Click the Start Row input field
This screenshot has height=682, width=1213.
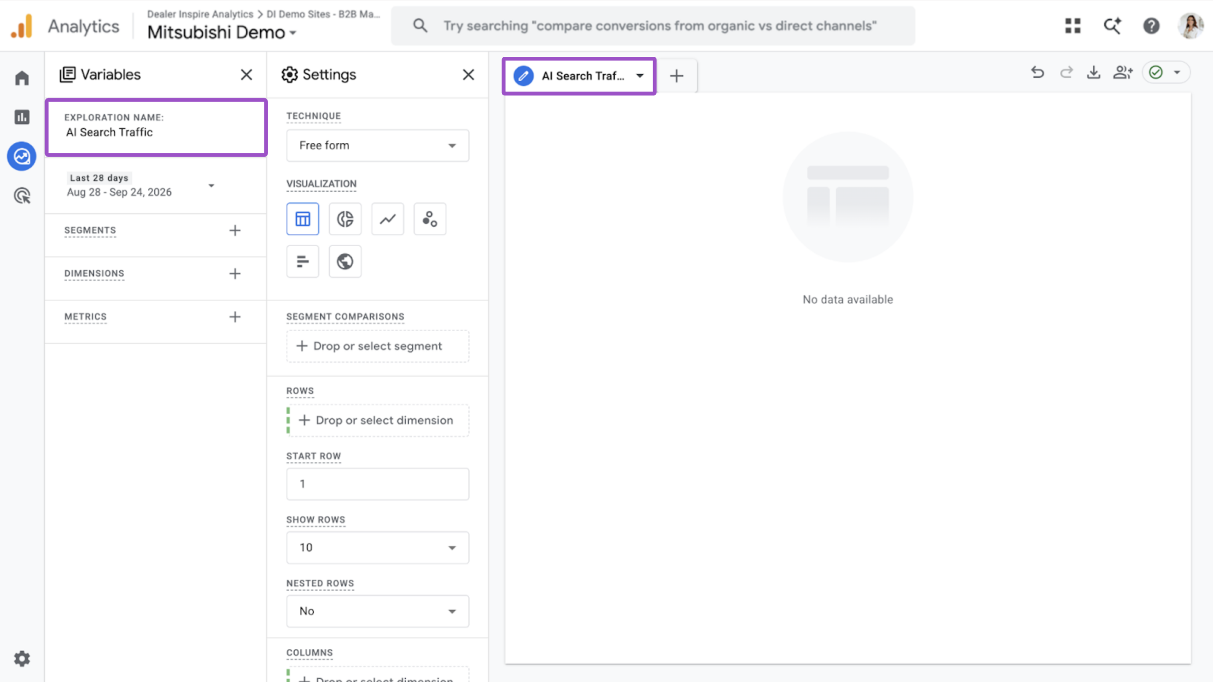(x=378, y=484)
